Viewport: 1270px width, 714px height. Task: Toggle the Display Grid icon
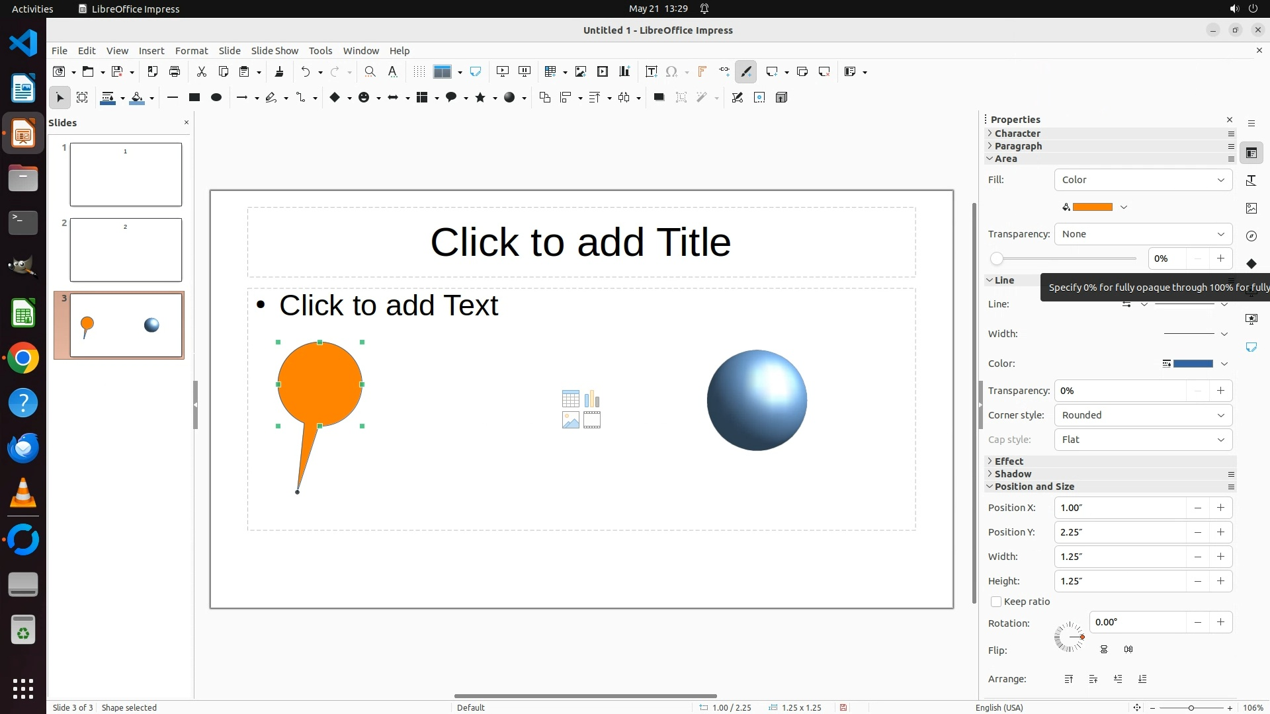419,71
